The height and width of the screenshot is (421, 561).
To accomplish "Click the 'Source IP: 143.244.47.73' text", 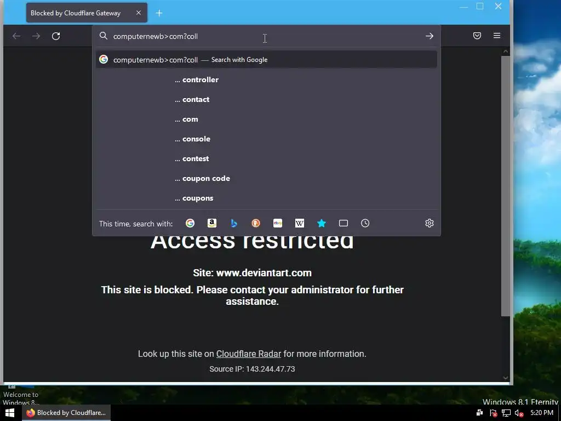I will pyautogui.click(x=252, y=369).
